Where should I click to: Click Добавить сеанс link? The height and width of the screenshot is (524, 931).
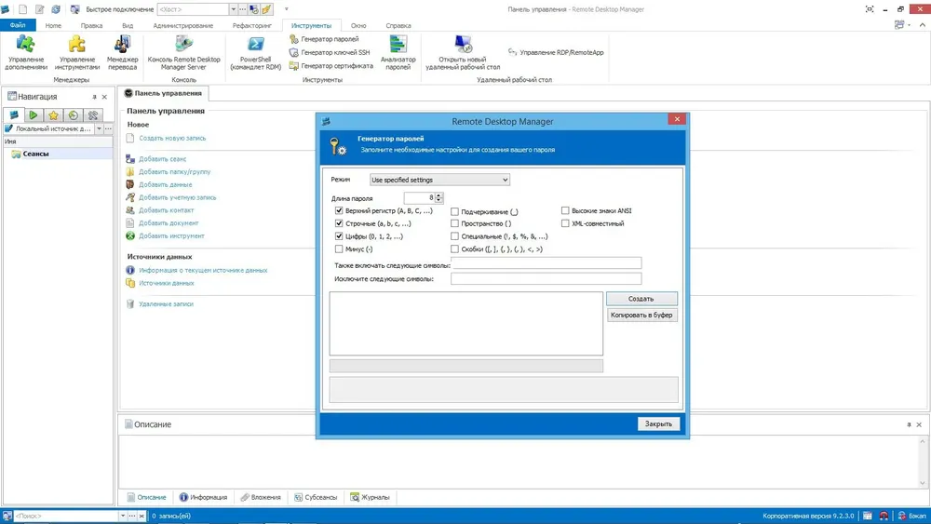coord(162,159)
